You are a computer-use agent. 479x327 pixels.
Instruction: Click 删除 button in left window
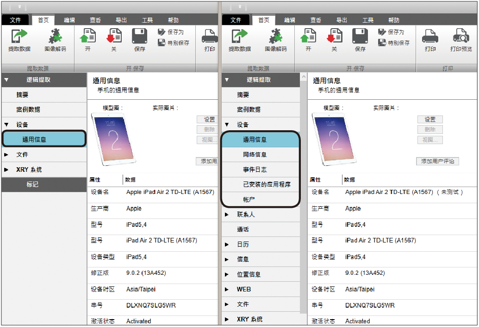(208, 129)
